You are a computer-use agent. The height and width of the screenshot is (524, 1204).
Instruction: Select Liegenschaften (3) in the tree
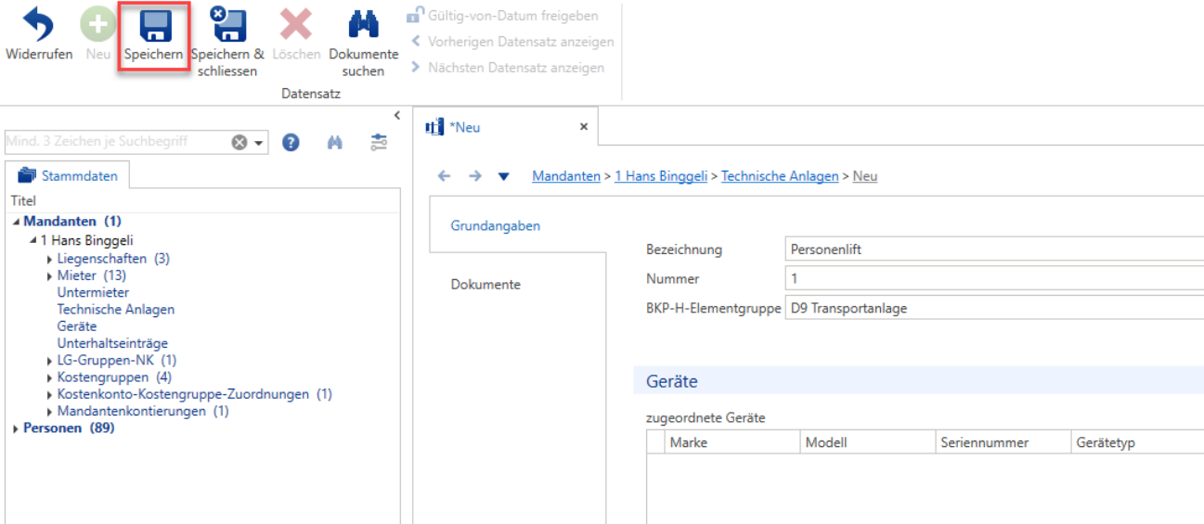click(113, 259)
